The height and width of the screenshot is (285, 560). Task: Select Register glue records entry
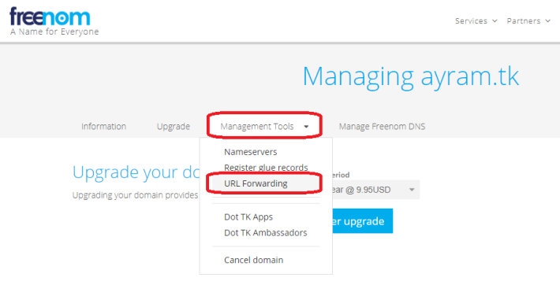click(266, 168)
